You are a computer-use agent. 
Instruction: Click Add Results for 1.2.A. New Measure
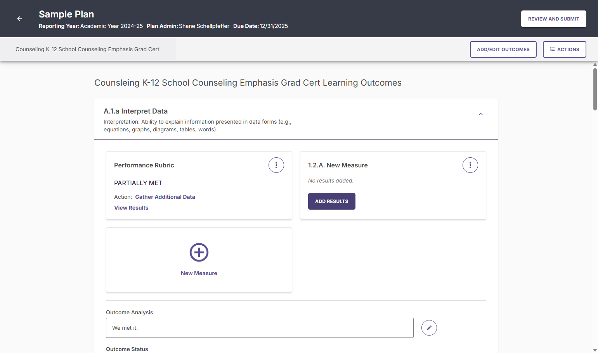tap(332, 201)
